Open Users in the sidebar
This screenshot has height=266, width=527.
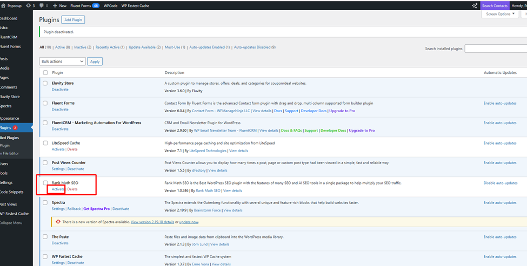point(4,163)
